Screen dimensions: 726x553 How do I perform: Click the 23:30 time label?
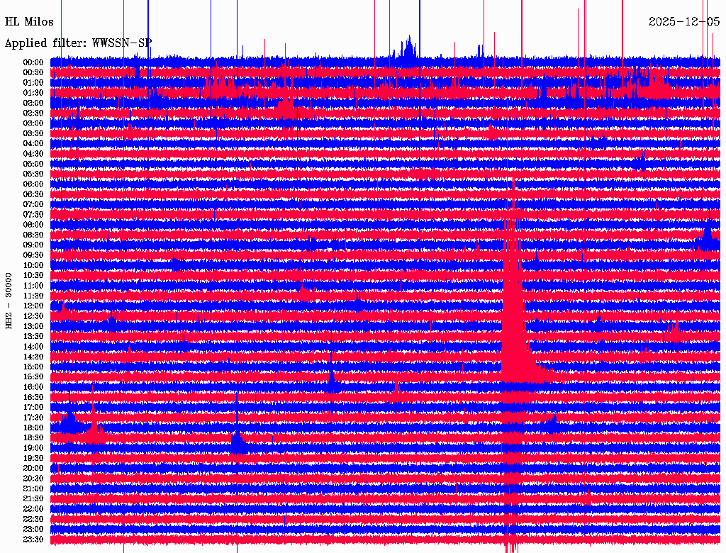coord(33,540)
